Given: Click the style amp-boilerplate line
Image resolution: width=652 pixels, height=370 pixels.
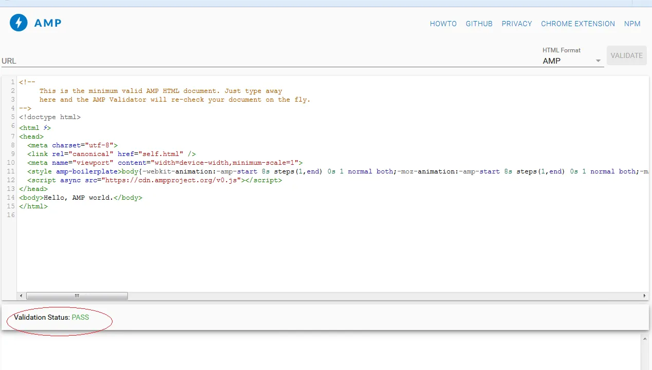Looking at the screenshot, I should pos(338,171).
